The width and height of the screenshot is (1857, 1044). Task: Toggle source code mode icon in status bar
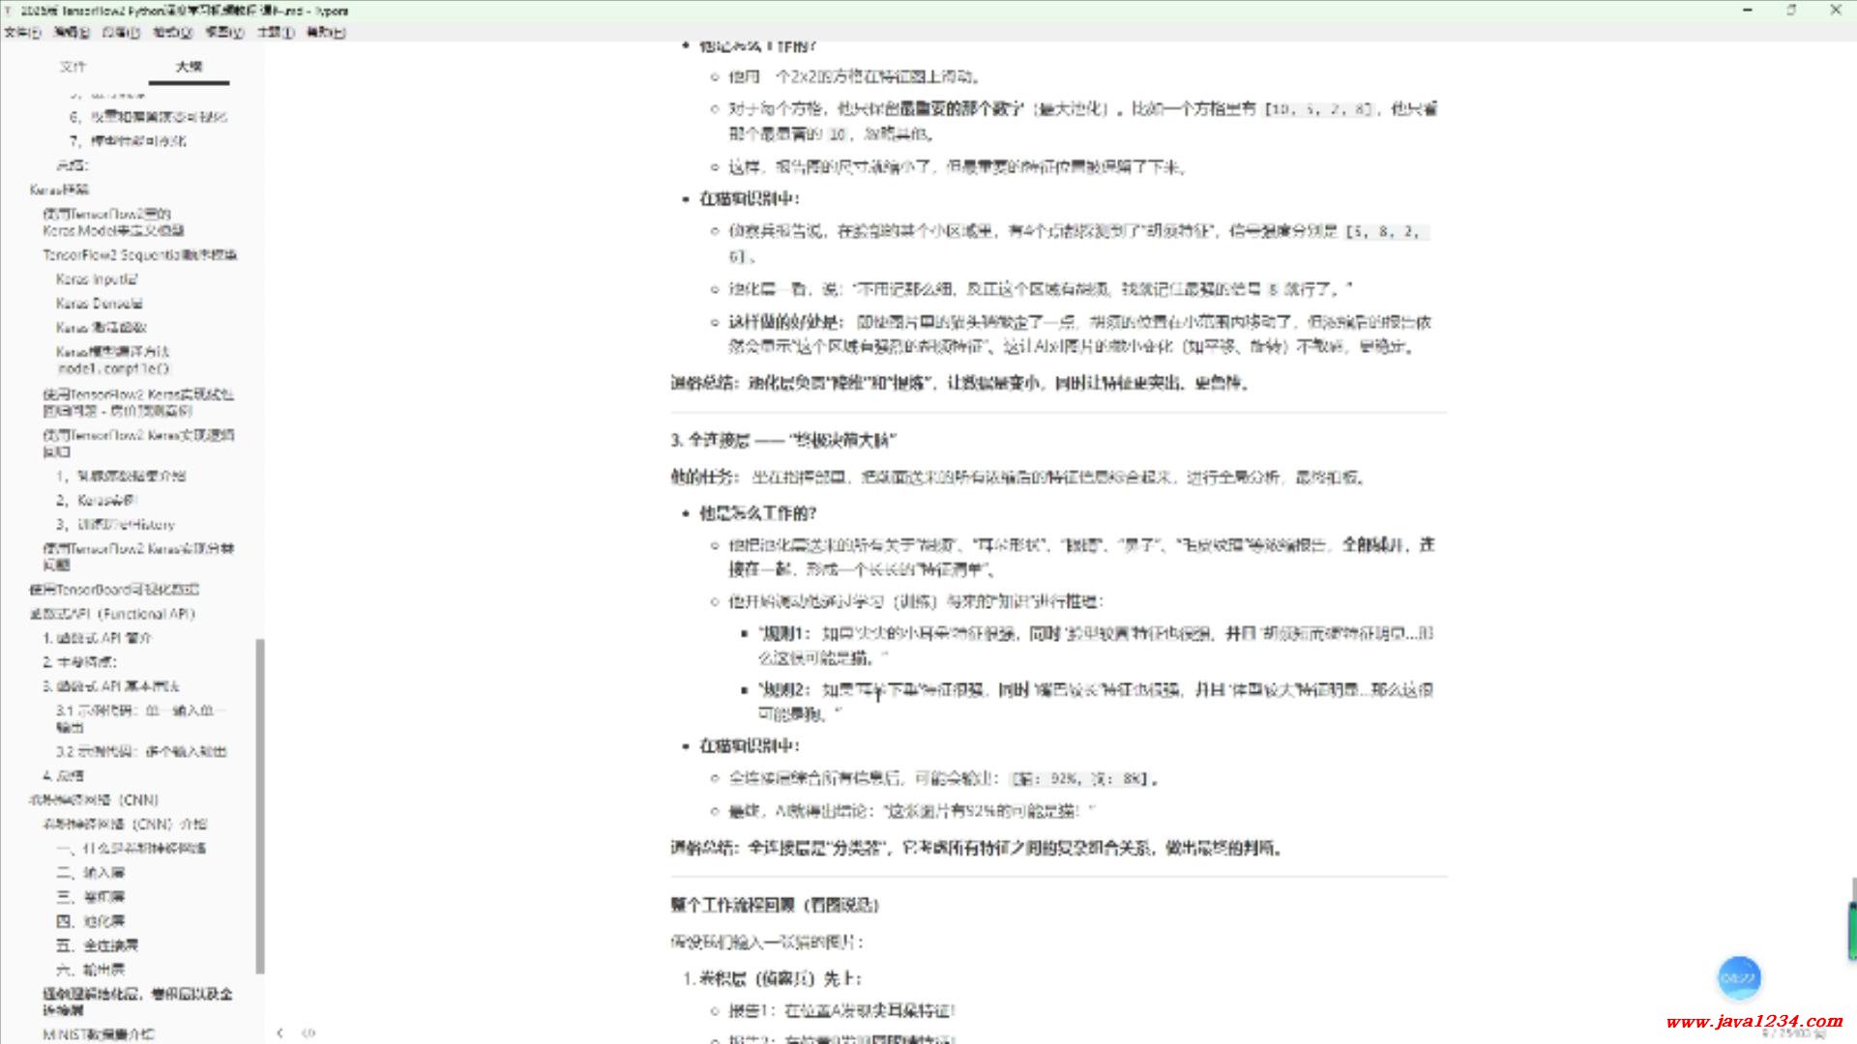point(309,1032)
